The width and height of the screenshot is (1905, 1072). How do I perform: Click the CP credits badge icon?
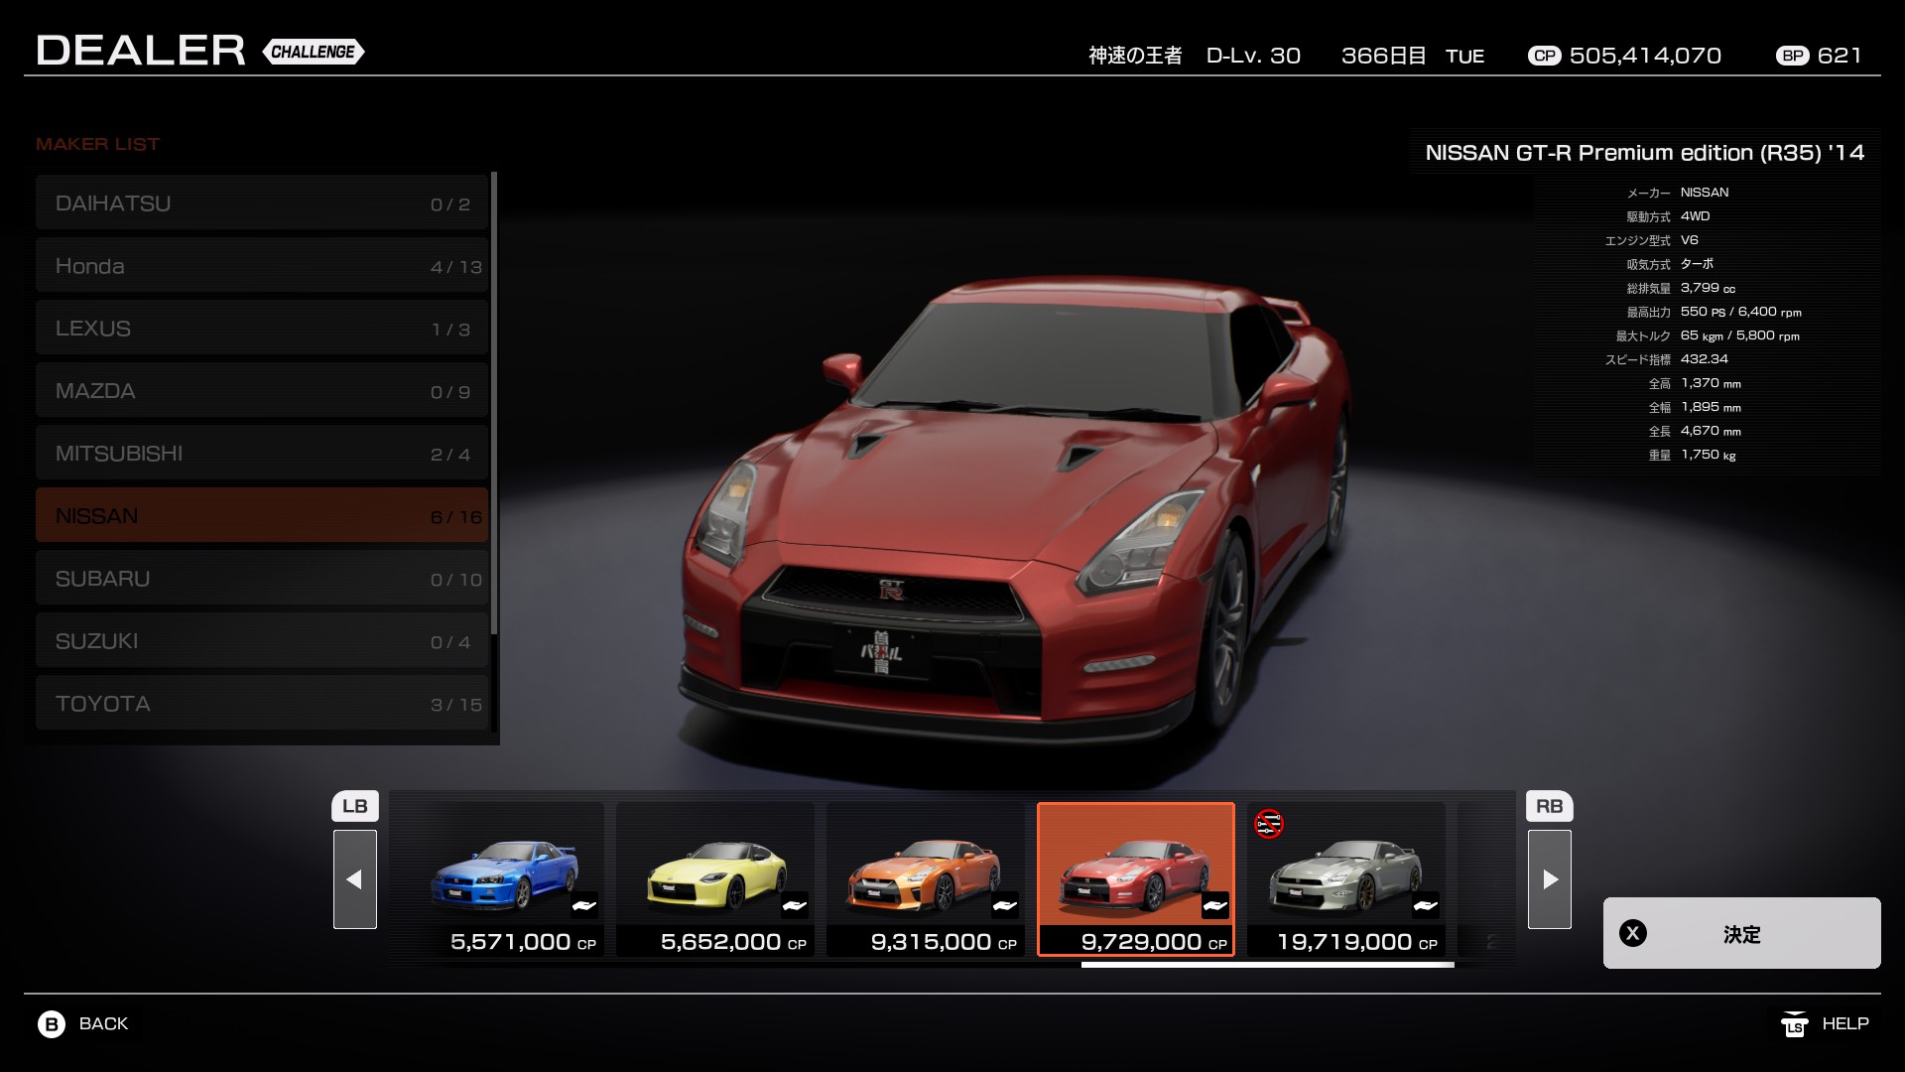[x=1544, y=56]
